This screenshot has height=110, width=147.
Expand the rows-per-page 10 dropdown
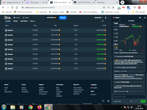coord(104,21)
